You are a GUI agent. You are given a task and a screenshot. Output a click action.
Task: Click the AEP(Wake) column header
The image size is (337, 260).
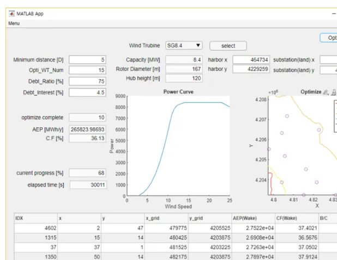(254, 218)
